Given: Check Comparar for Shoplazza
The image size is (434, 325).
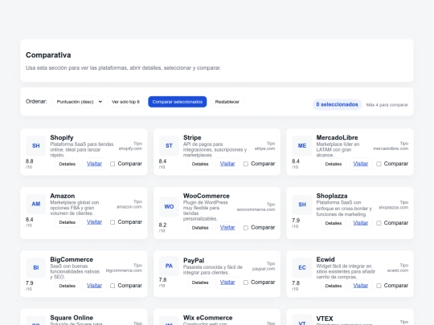Looking at the screenshot, I should click(x=379, y=223).
